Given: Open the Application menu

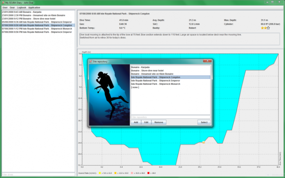Looking at the screenshot, I should coord(34,8).
